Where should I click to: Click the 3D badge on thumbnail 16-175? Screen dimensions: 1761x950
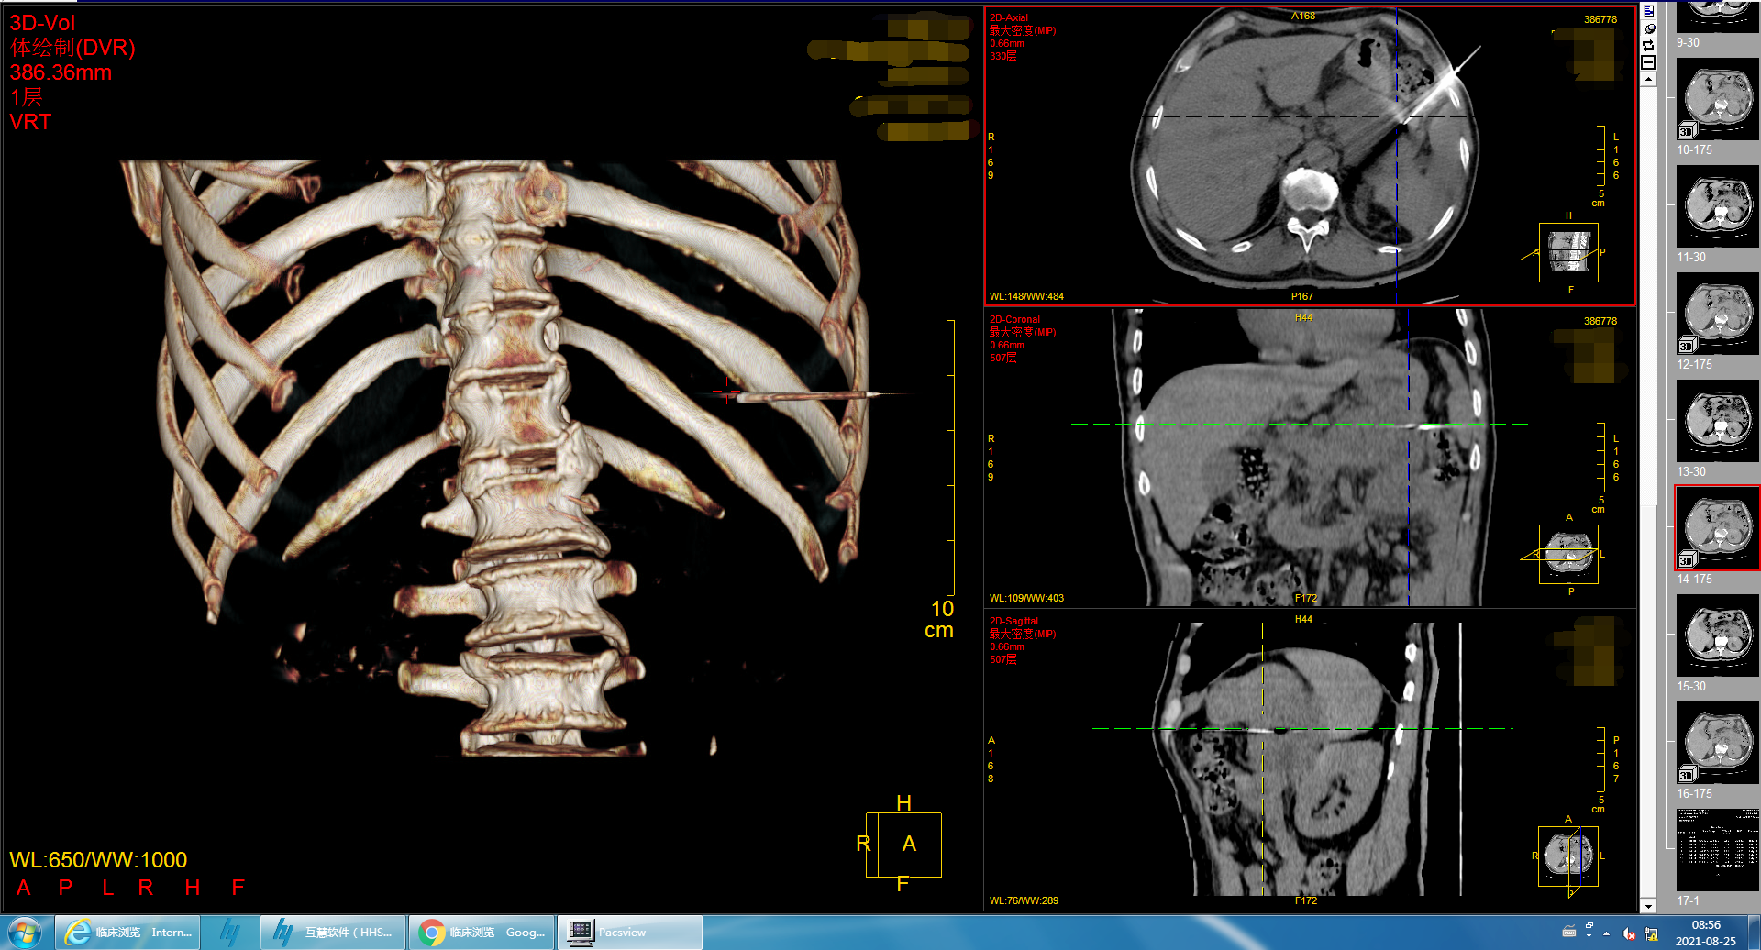click(x=1687, y=775)
